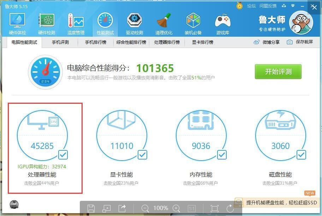Click the 问题反馈 feedback link

[x=268, y=6]
